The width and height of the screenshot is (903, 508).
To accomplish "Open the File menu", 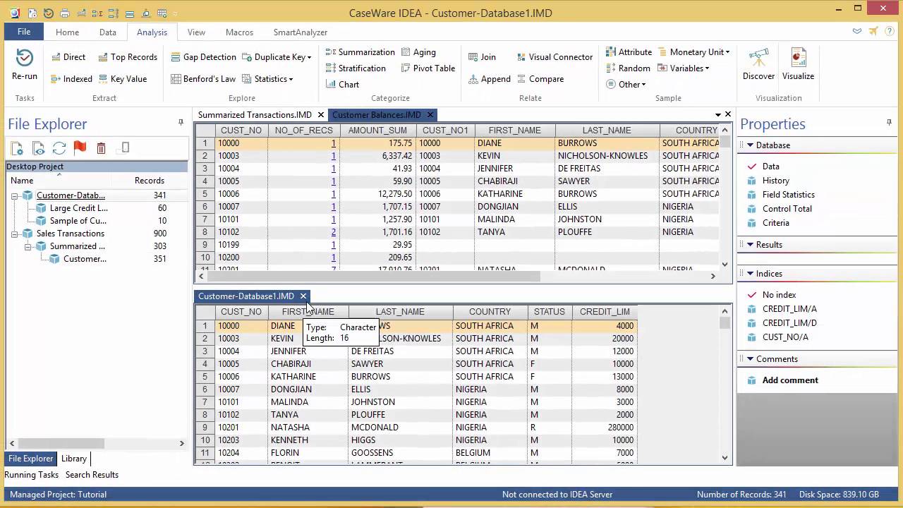I will (x=24, y=32).
